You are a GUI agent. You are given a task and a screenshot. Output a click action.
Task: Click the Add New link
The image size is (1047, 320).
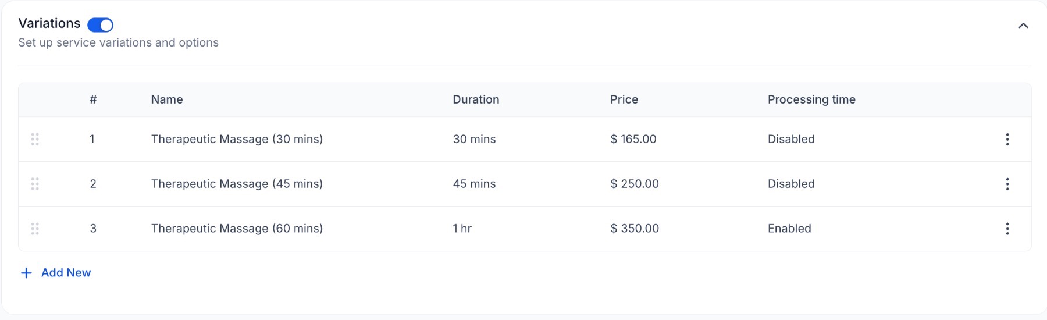(66, 273)
